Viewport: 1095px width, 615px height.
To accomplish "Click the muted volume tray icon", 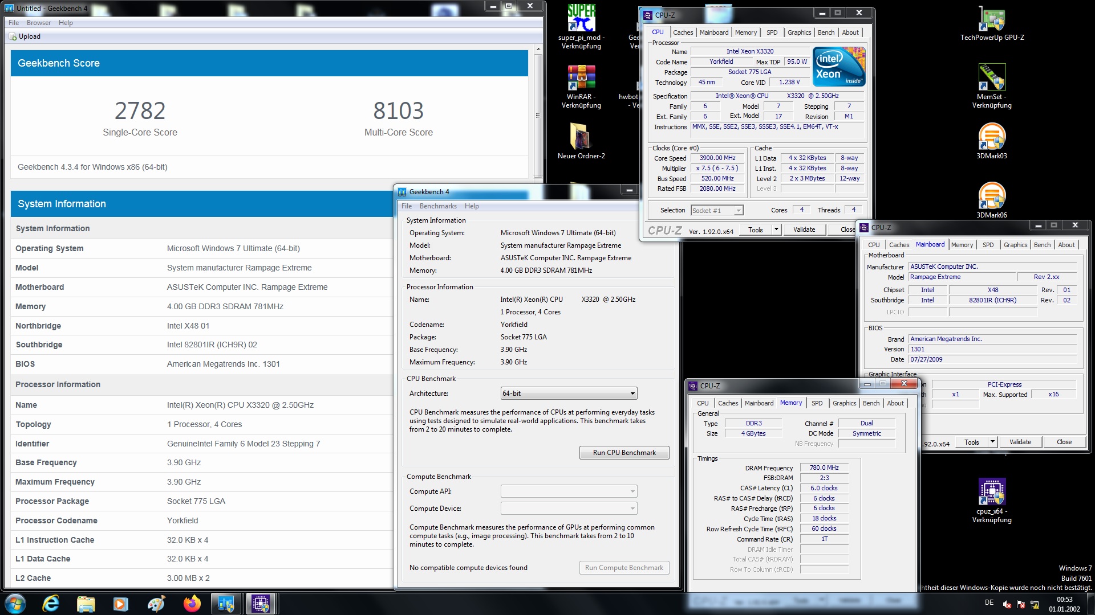I will tap(1007, 604).
